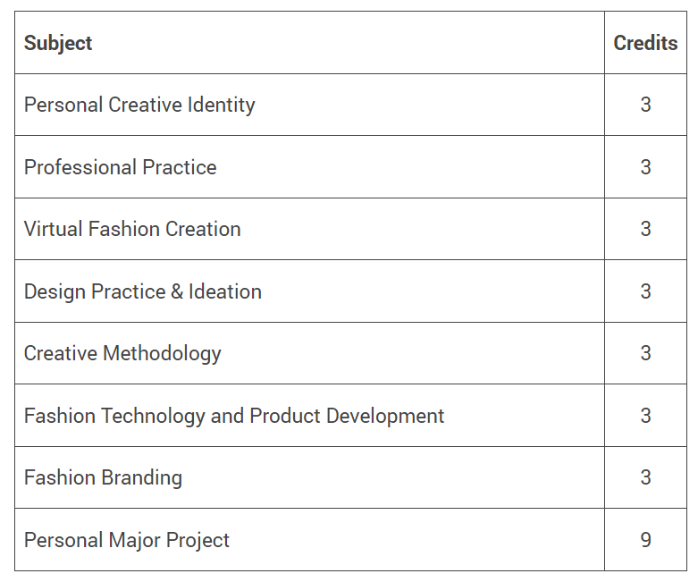The image size is (698, 582).
Task: Click credits value for Creative Methodology
Action: 645,353
